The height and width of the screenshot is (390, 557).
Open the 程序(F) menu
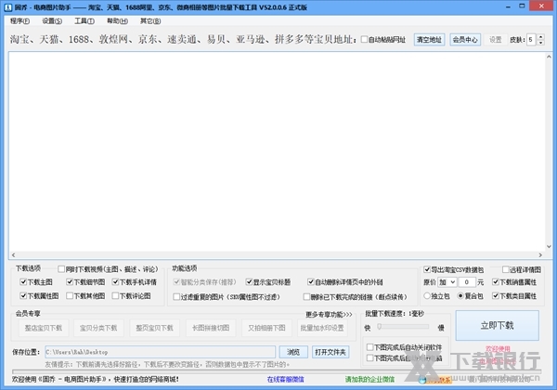(x=19, y=21)
